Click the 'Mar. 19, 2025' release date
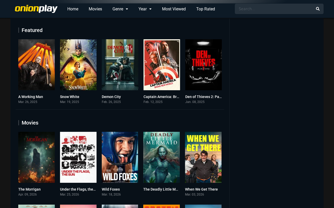The height and width of the screenshot is (208, 334). pyautogui.click(x=69, y=102)
